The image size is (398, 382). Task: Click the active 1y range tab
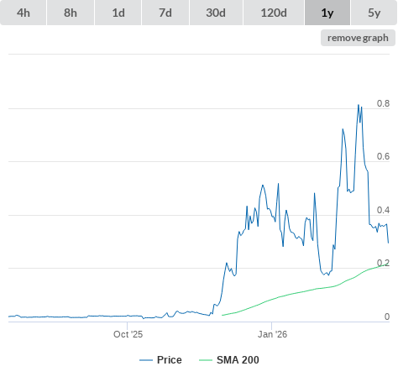[327, 13]
